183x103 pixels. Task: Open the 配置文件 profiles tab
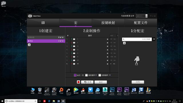(x=141, y=23)
